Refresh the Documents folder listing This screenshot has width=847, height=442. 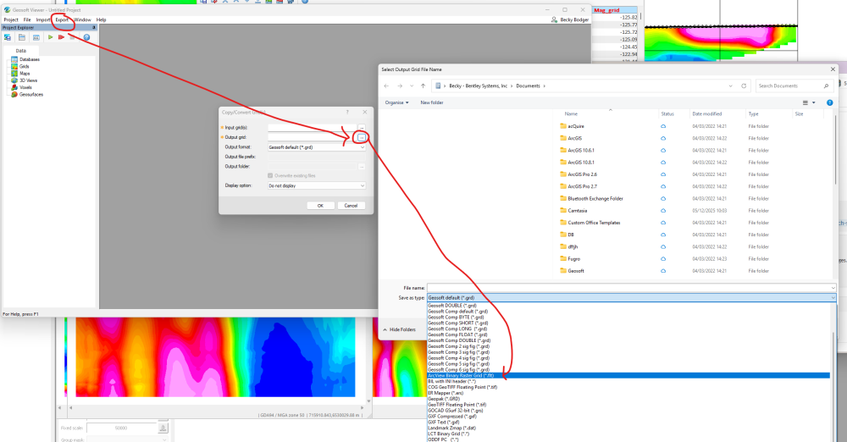pyautogui.click(x=744, y=86)
